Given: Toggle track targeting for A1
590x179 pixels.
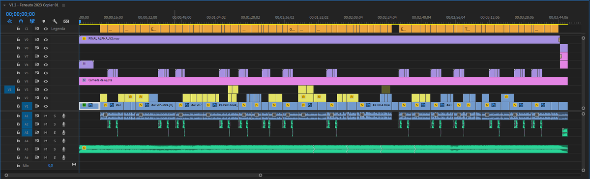Looking at the screenshot, I should 27,116.
